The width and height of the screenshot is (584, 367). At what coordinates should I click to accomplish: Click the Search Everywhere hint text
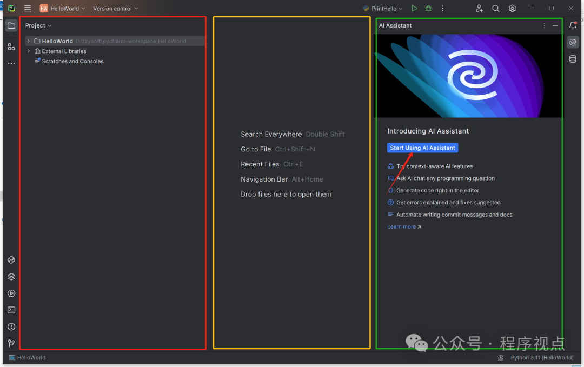271,134
